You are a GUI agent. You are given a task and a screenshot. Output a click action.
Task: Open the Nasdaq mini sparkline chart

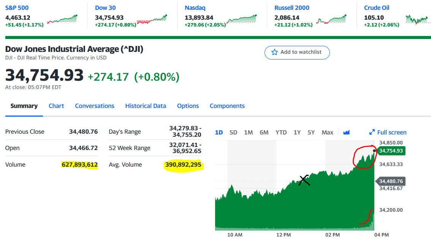pos(242,19)
